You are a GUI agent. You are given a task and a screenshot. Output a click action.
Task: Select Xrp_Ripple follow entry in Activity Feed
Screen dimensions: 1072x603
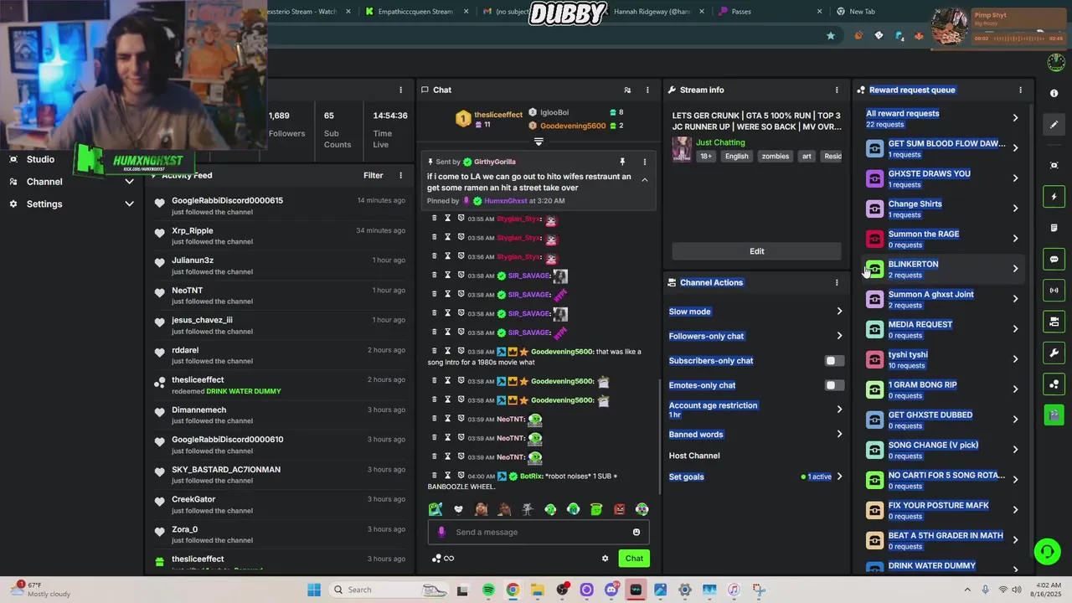pyautogui.click(x=281, y=235)
